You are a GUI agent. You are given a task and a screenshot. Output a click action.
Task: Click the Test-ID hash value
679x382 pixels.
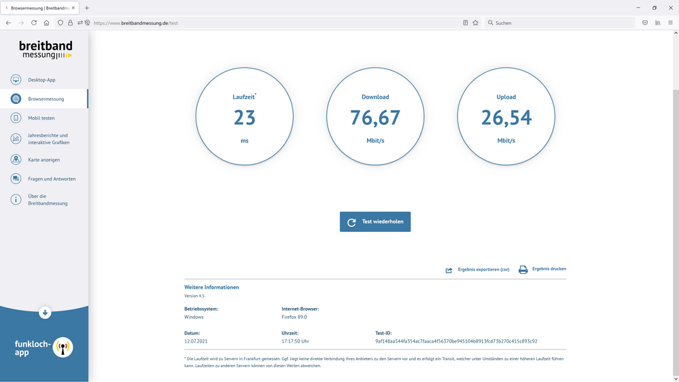tap(456, 341)
